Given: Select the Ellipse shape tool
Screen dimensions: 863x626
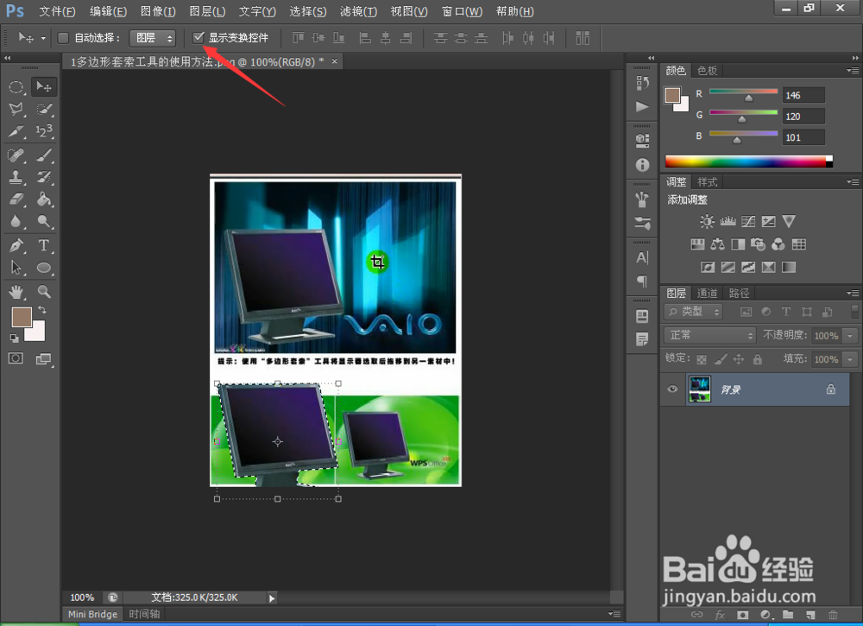Looking at the screenshot, I should coord(43,268).
